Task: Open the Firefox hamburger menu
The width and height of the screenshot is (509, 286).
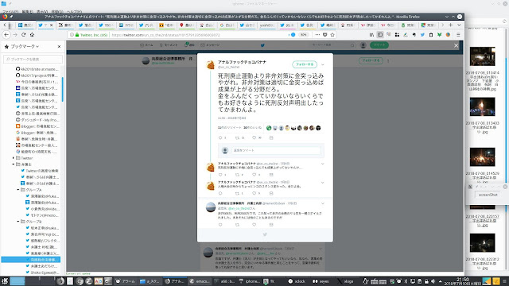Action: point(458,35)
